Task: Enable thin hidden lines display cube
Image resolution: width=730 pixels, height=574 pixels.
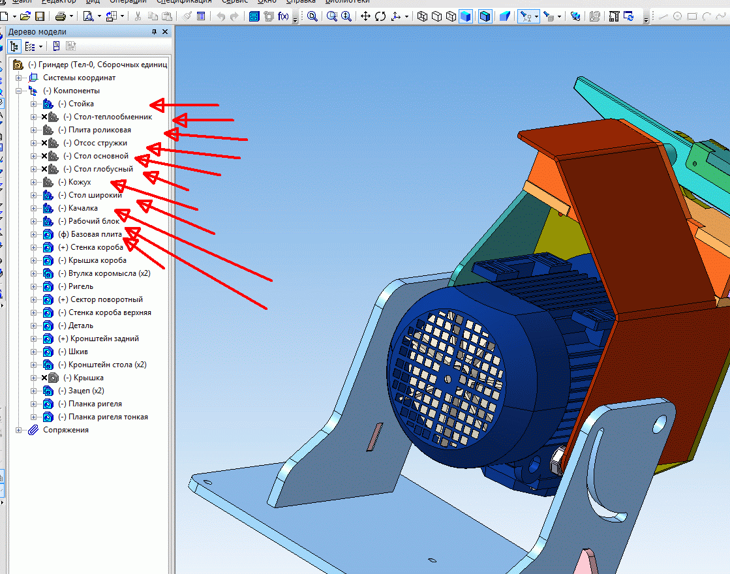Action: pos(451,16)
